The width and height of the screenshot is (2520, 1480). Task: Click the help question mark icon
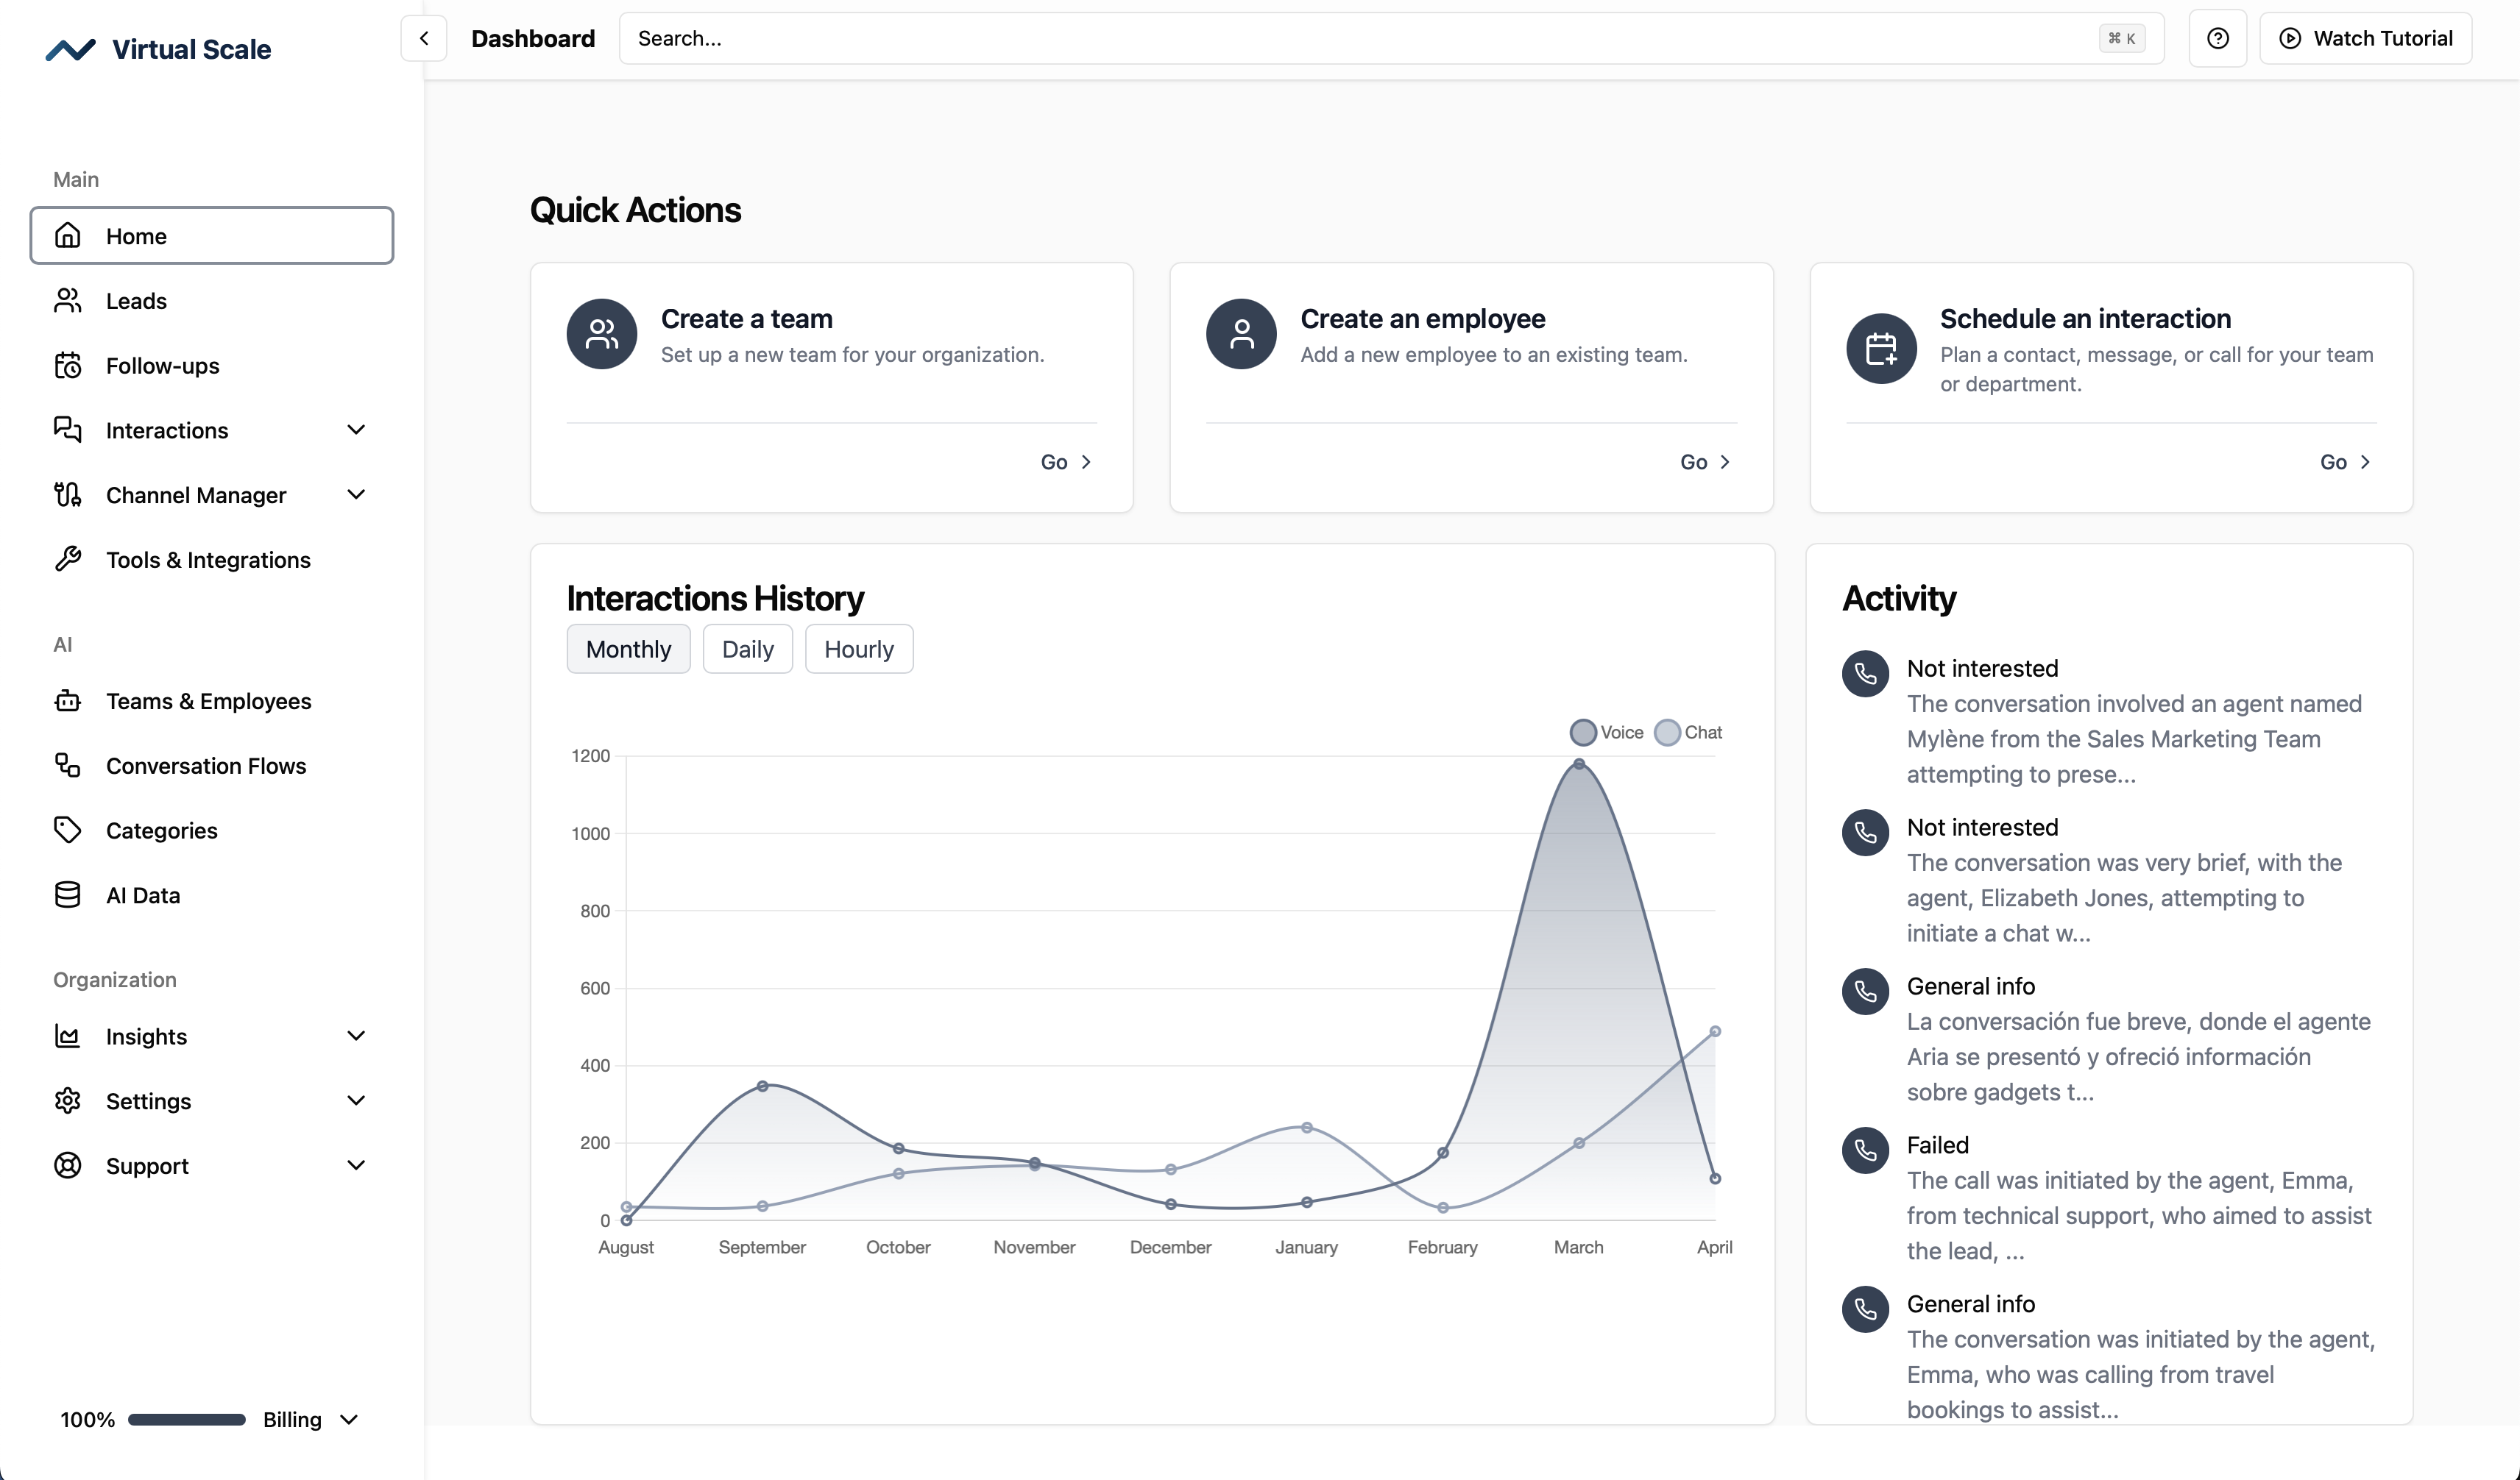coord(2217,39)
